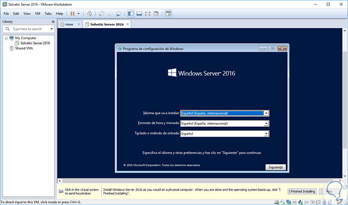The width and height of the screenshot is (348, 205).
Task: Click the Help button in hint bar
Action: (x=328, y=192)
